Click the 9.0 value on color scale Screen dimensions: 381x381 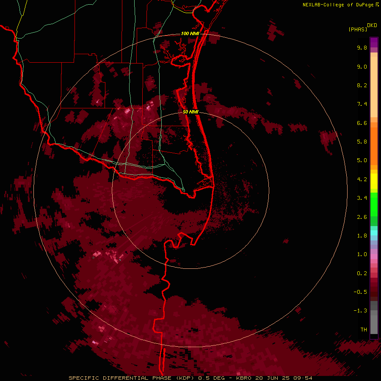pyautogui.click(x=362, y=66)
